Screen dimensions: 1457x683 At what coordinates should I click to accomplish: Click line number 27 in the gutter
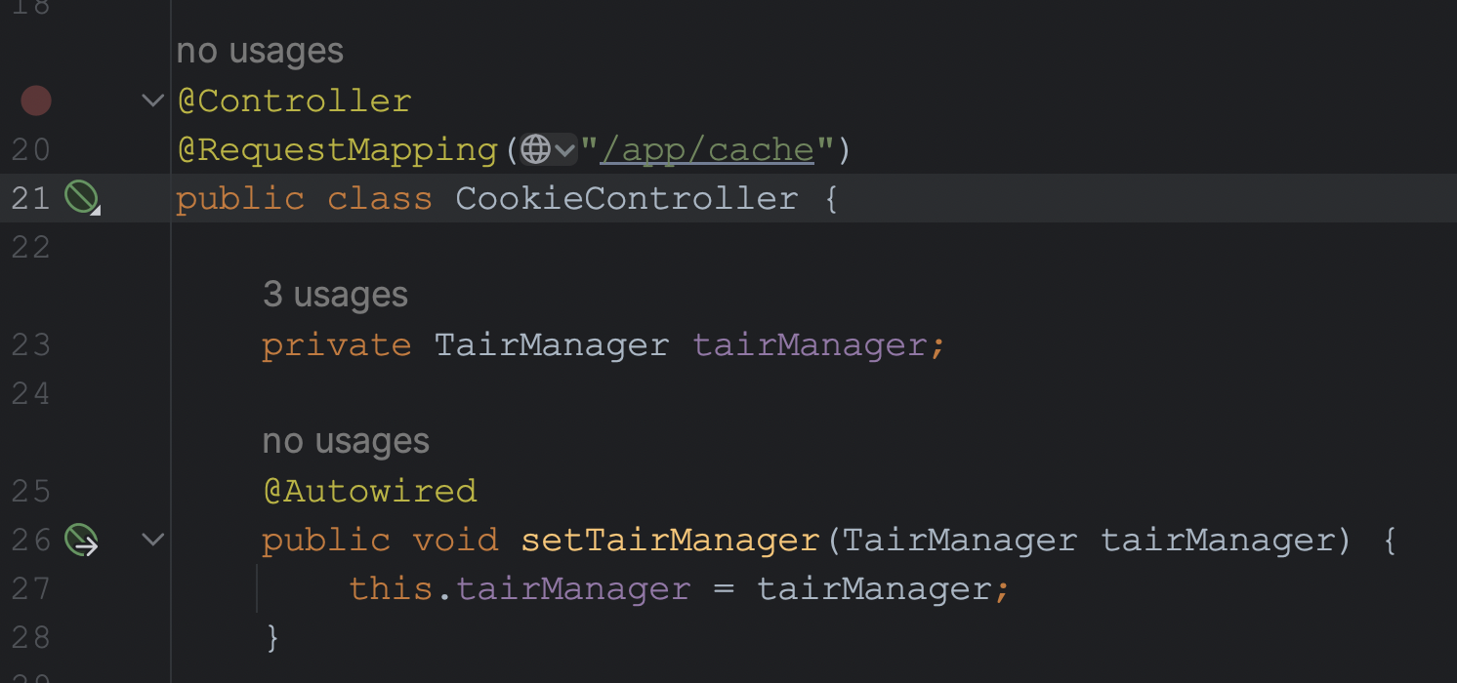click(29, 588)
